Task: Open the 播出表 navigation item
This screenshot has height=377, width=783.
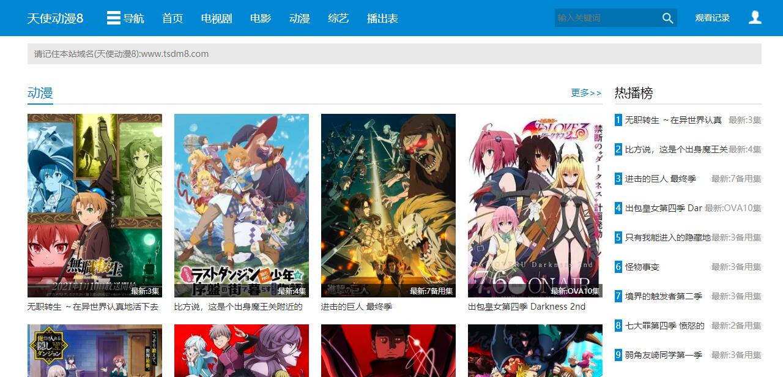Action: coord(382,18)
